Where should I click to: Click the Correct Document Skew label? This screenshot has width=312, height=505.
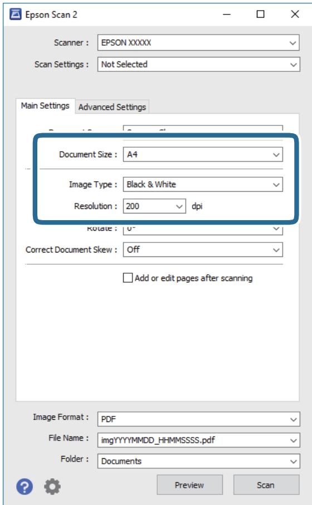coord(71,250)
